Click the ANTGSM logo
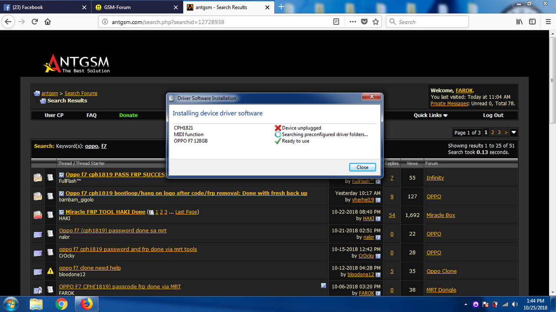This screenshot has height=312, width=556. coord(77,64)
